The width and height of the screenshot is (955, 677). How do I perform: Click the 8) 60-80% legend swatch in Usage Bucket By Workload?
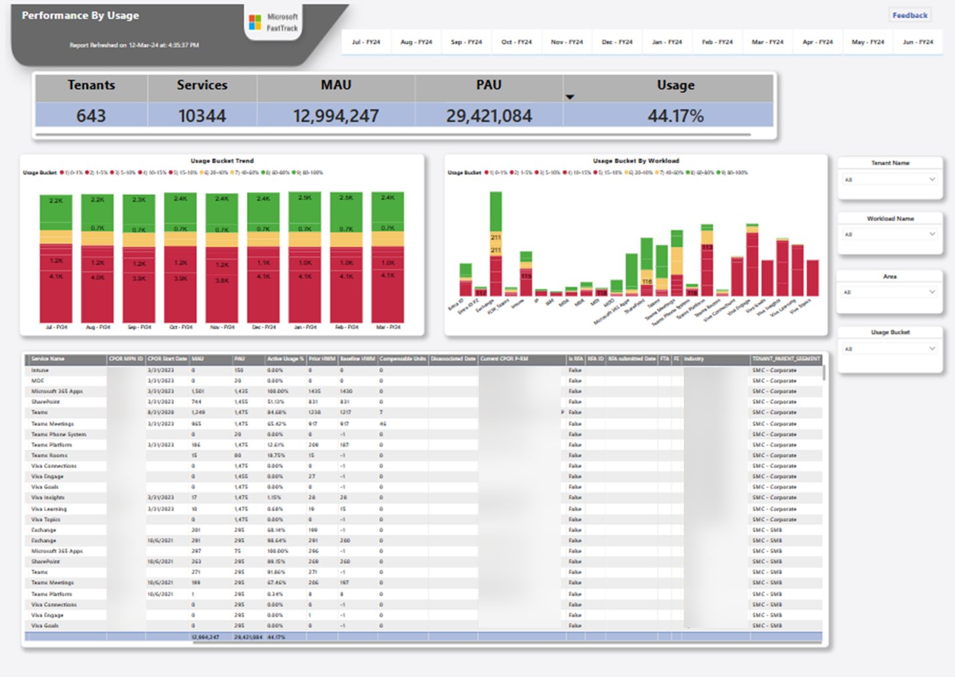[688, 173]
